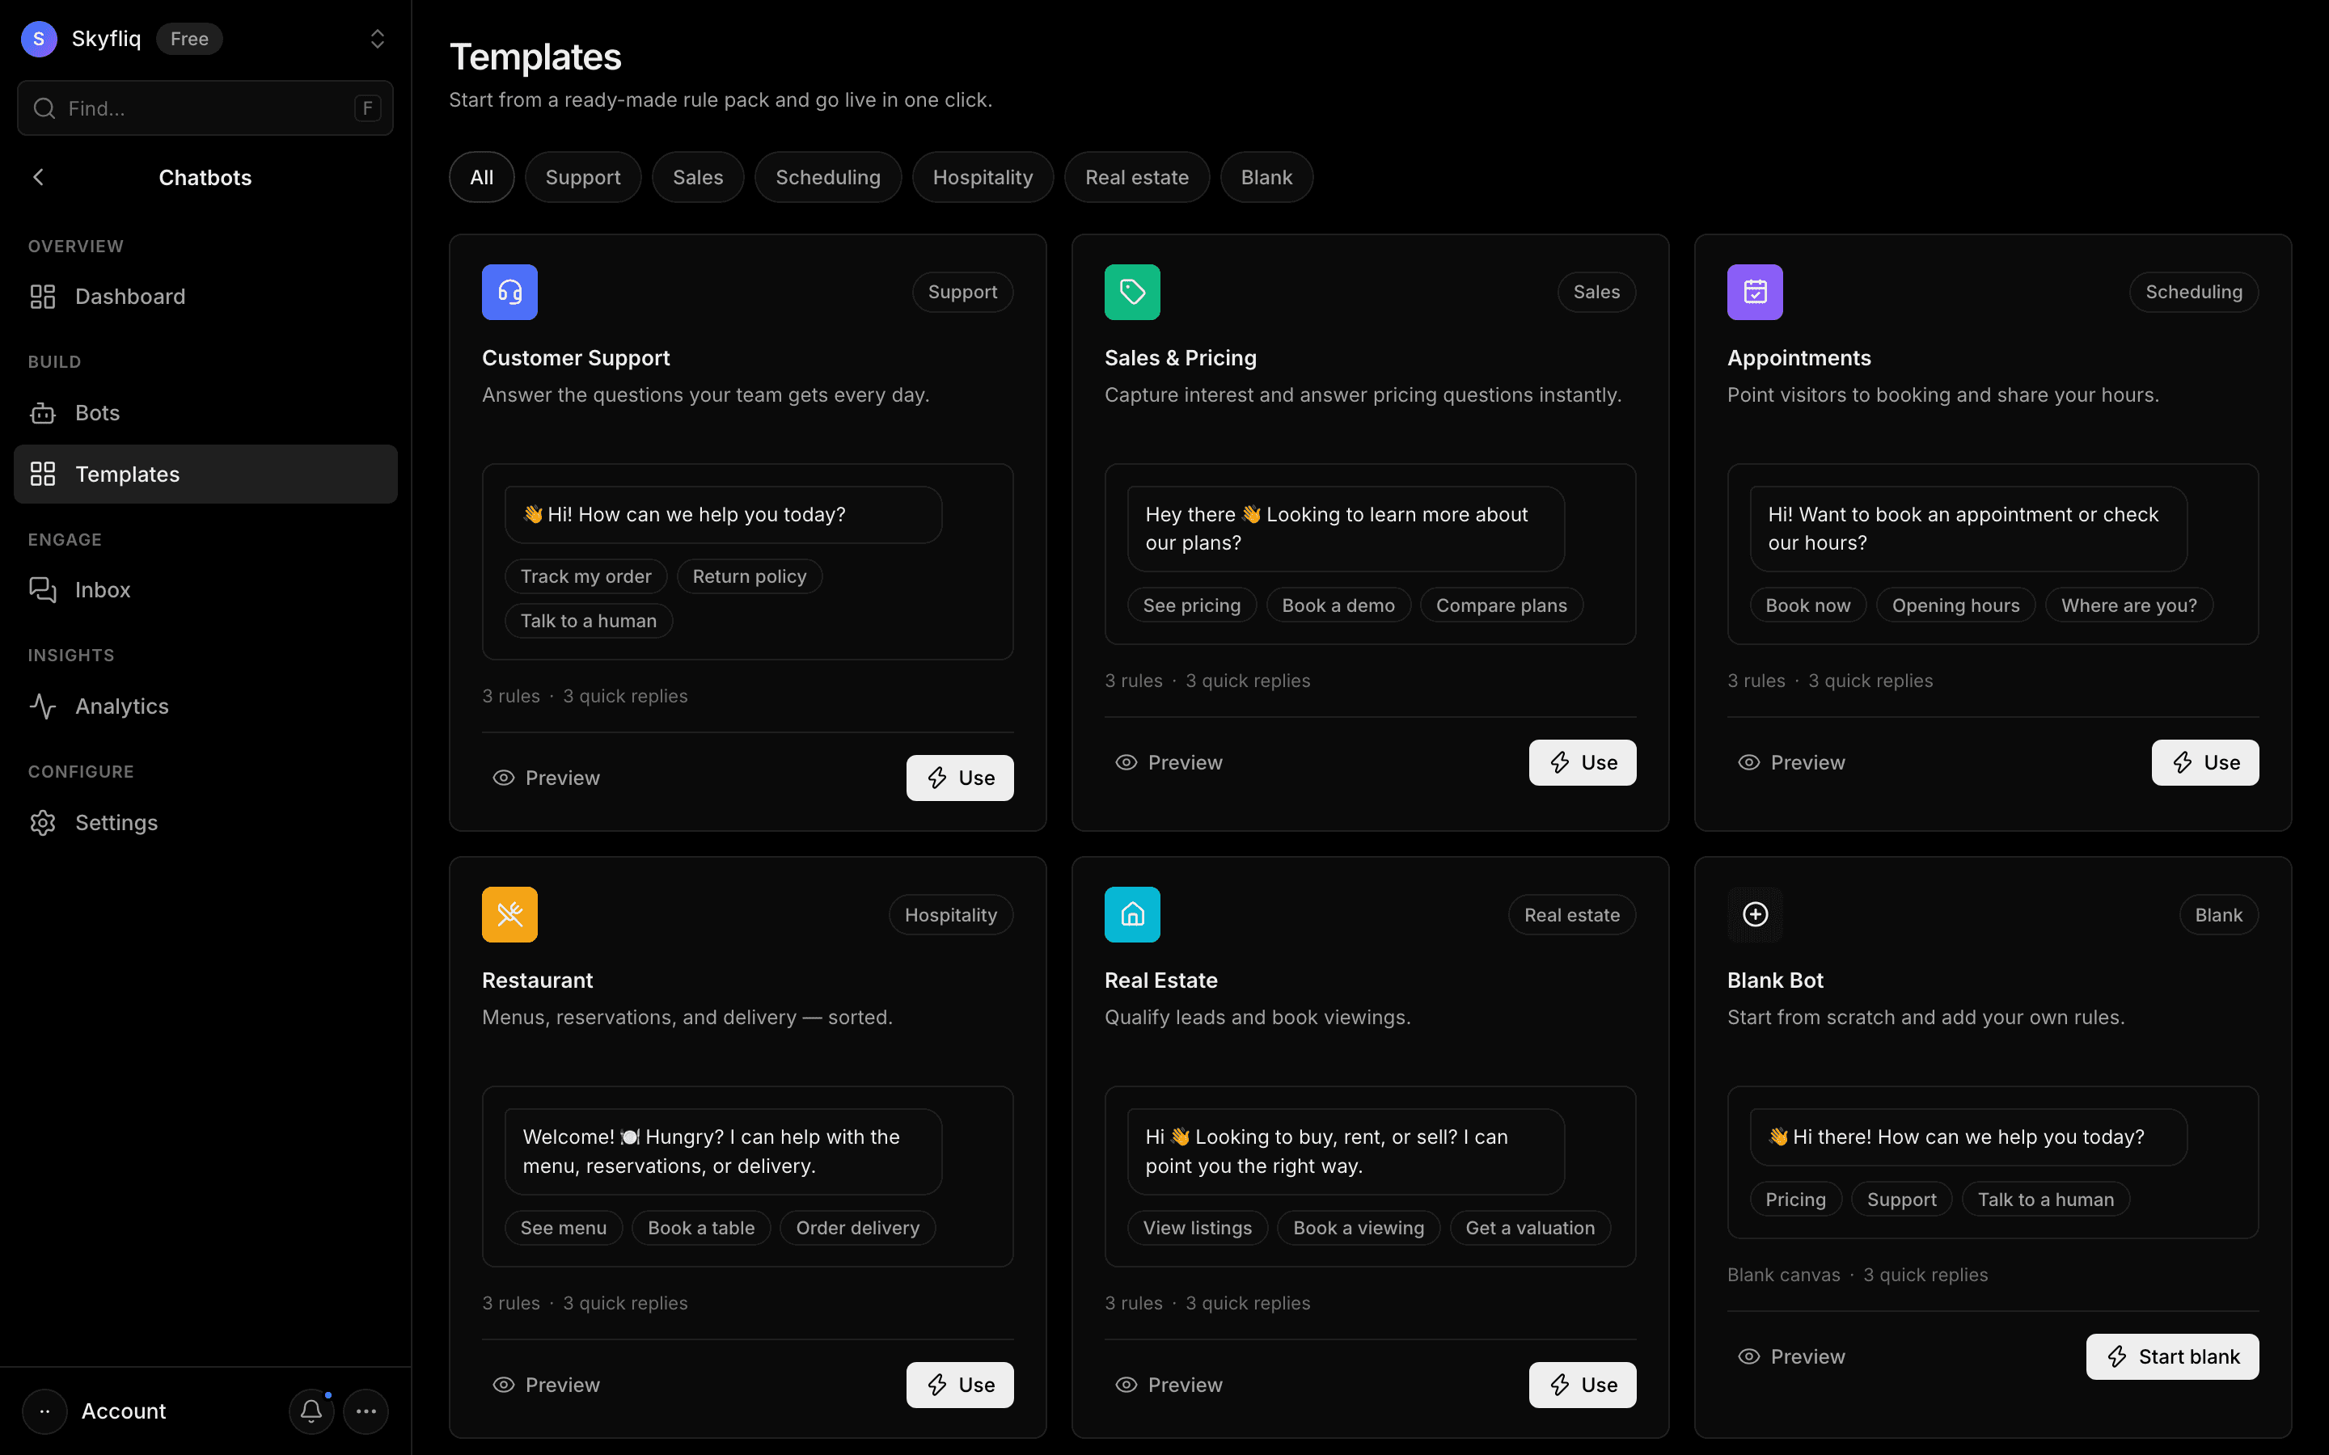Click the Pricing chip in Blank Bot

click(x=1795, y=1199)
